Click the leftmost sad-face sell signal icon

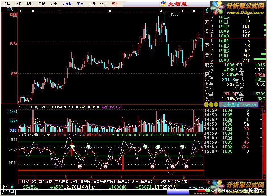point(73,147)
